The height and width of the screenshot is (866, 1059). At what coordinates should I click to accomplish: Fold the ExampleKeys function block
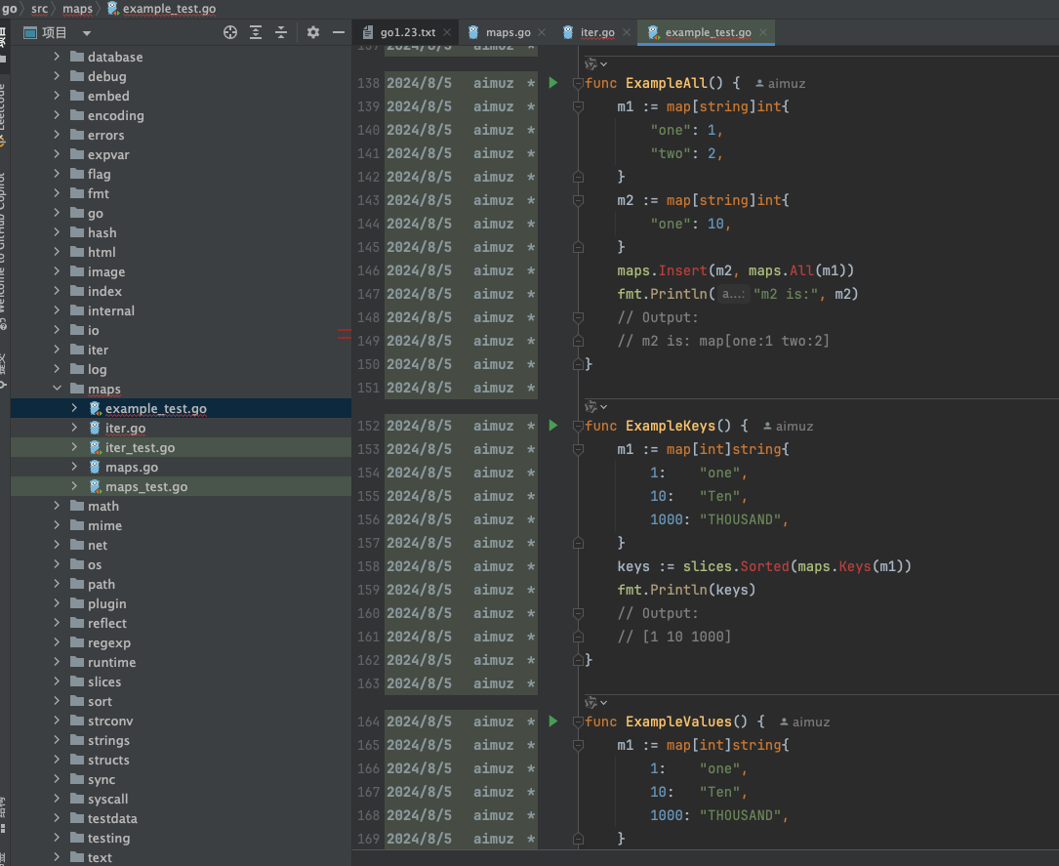pyautogui.click(x=579, y=427)
